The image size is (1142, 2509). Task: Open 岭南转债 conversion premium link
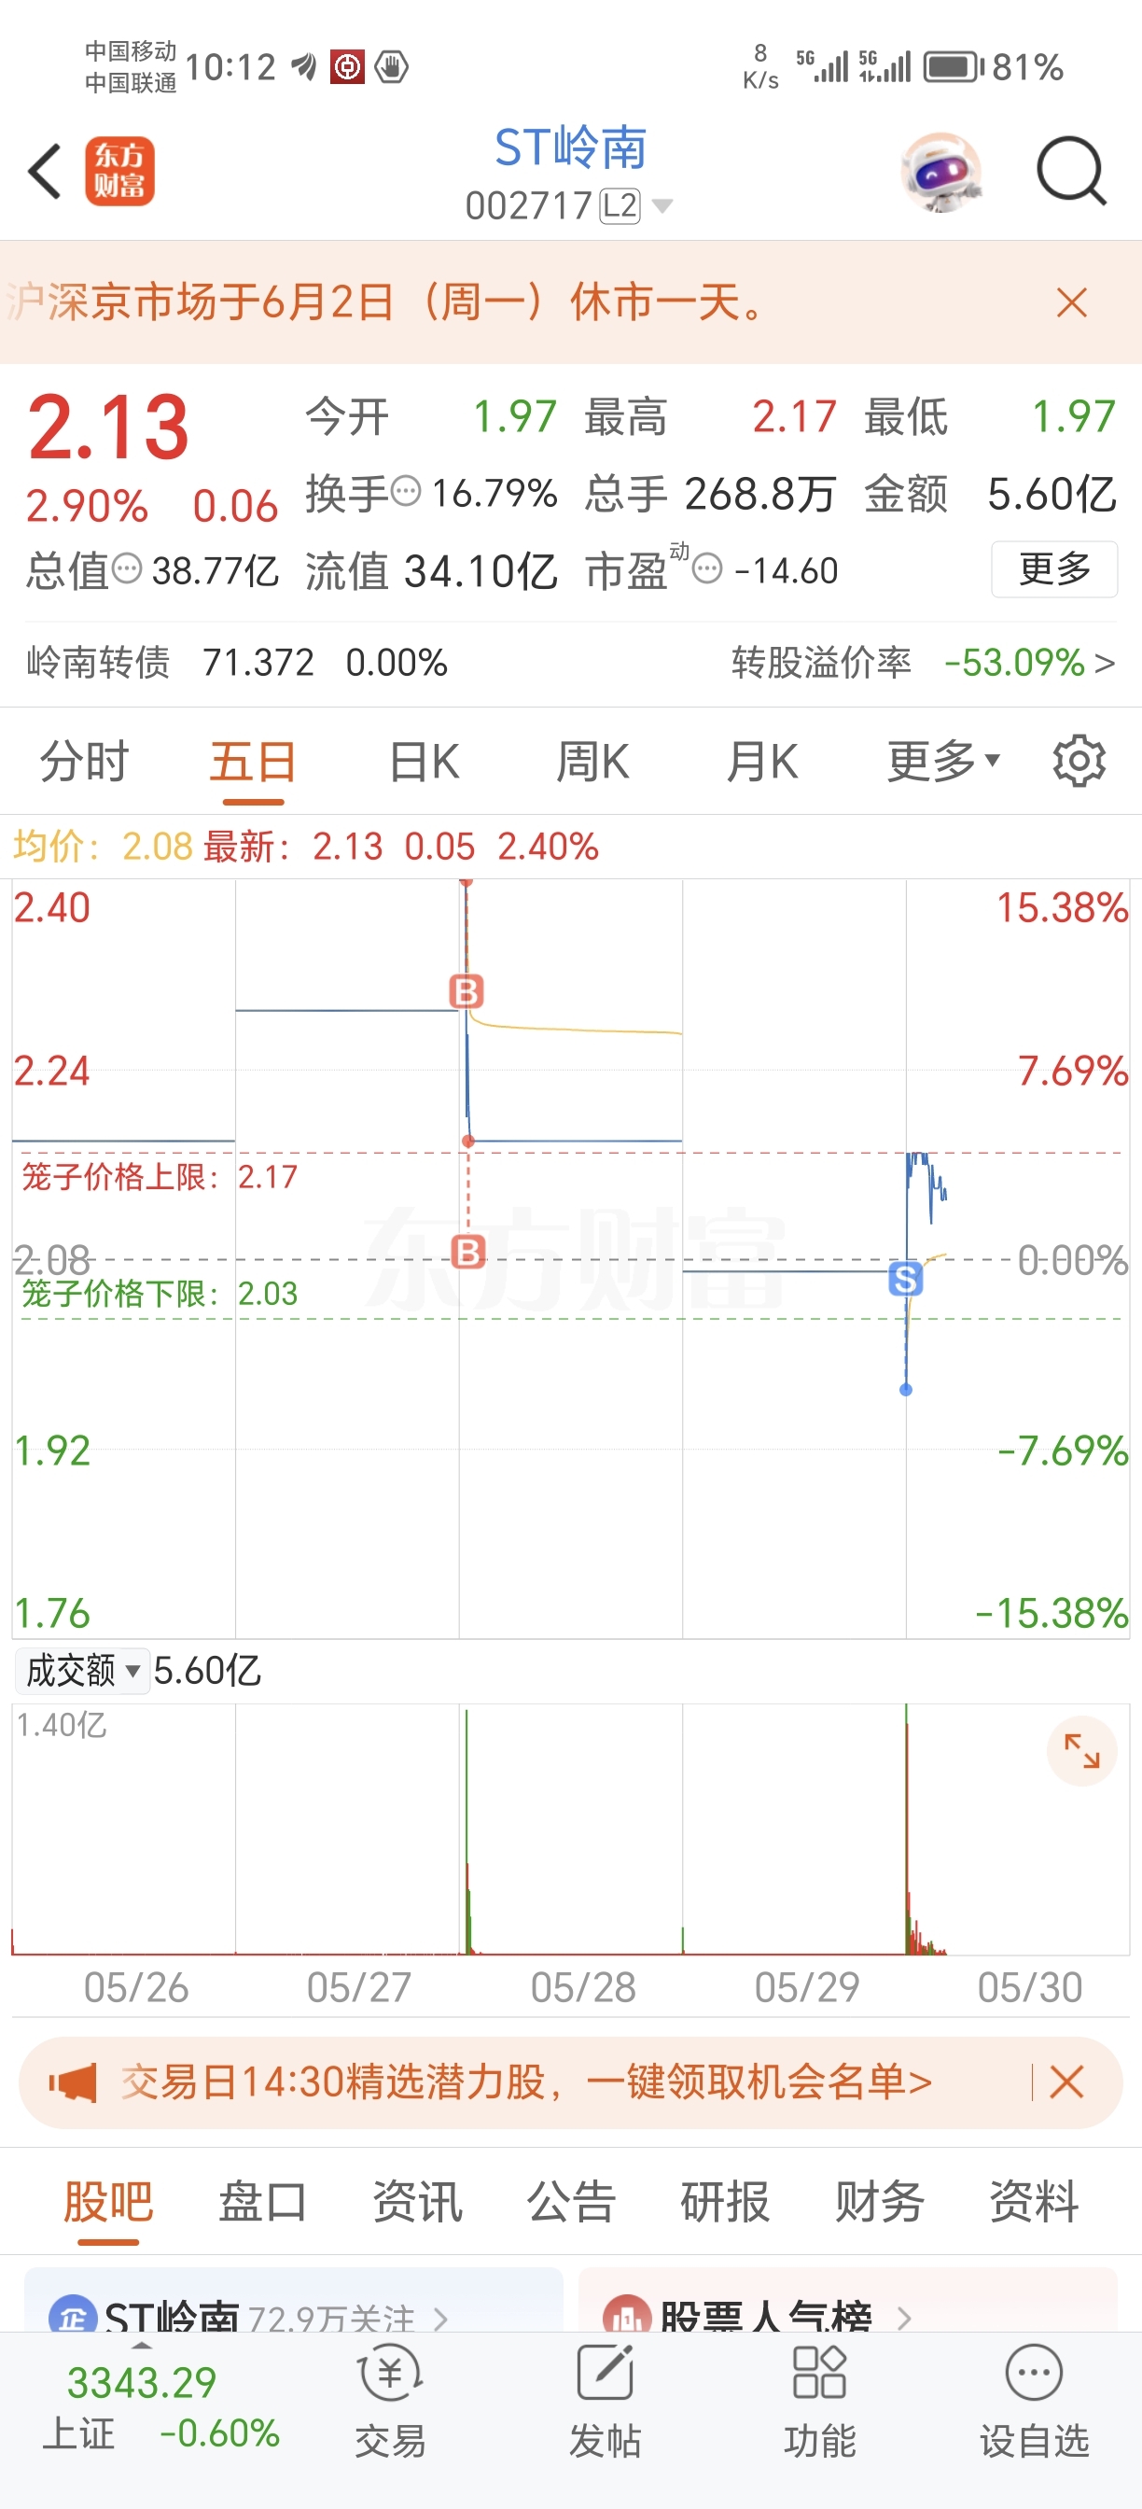[924, 663]
